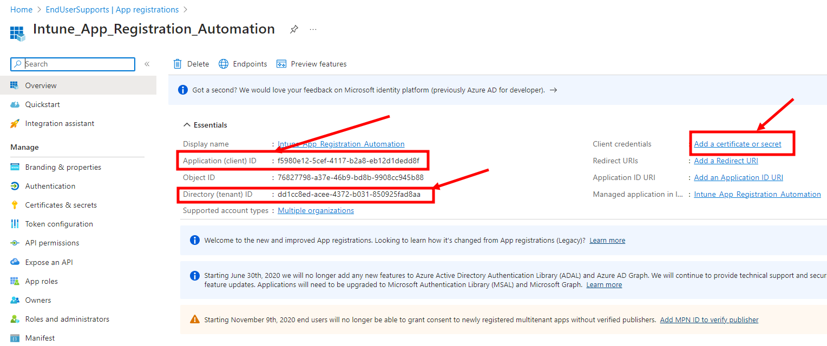Viewport: 827px width, 346px height.
Task: Click the ADAL notice info icon
Action: point(195,276)
